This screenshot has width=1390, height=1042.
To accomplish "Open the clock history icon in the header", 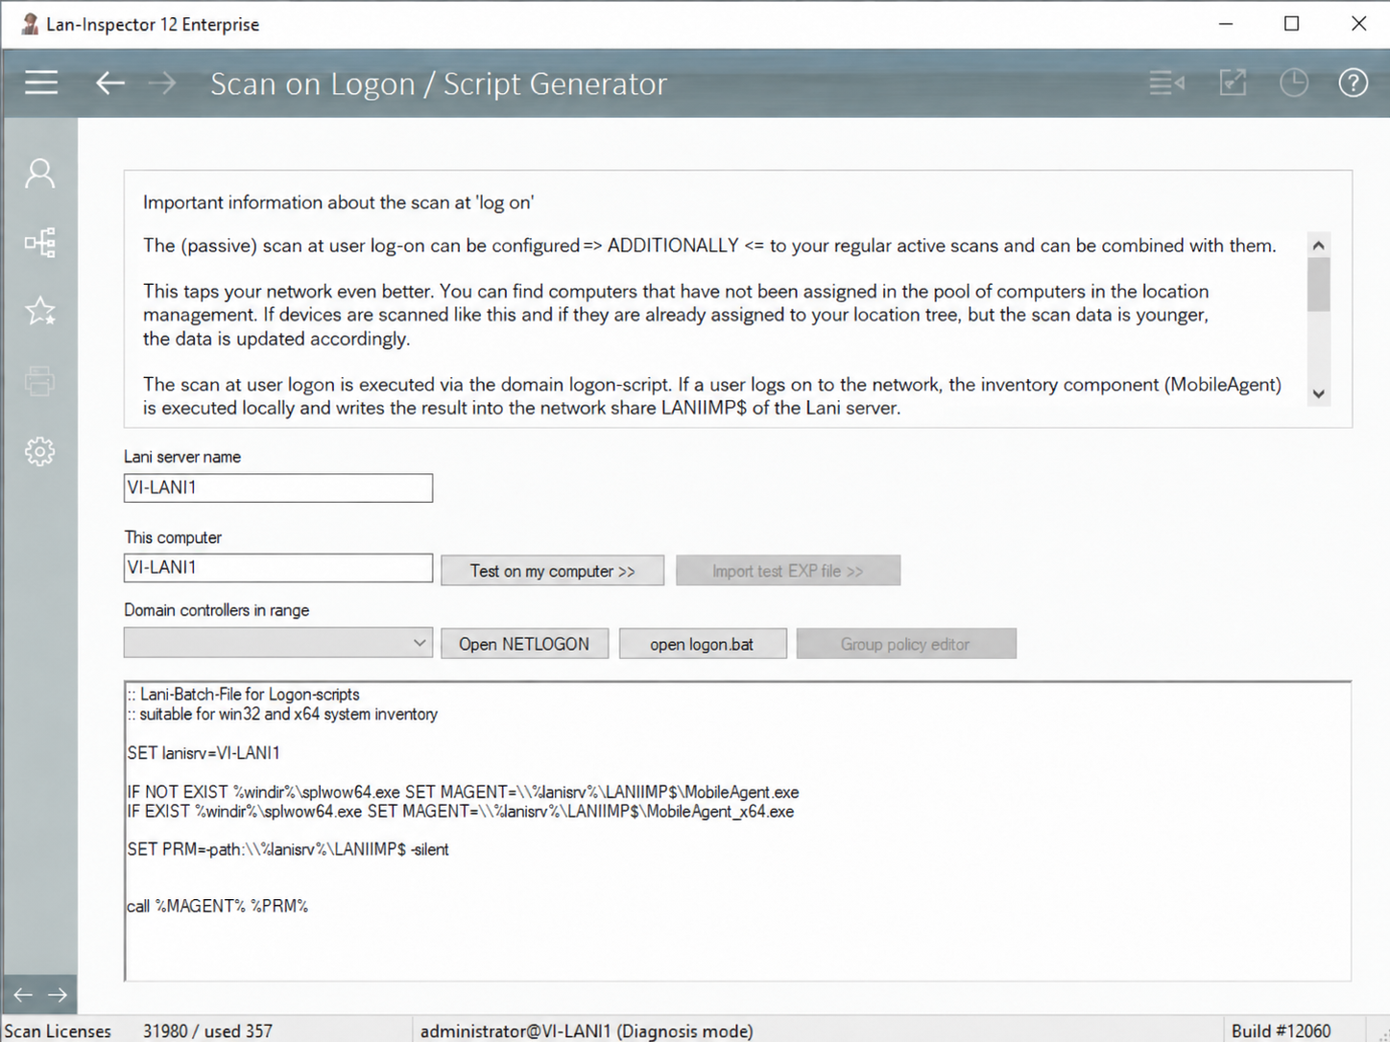I will [x=1294, y=83].
